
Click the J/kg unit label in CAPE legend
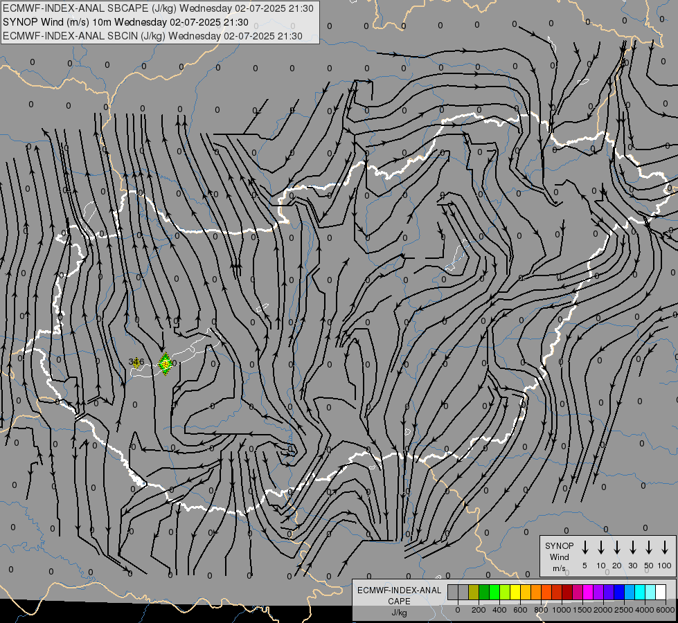(399, 613)
